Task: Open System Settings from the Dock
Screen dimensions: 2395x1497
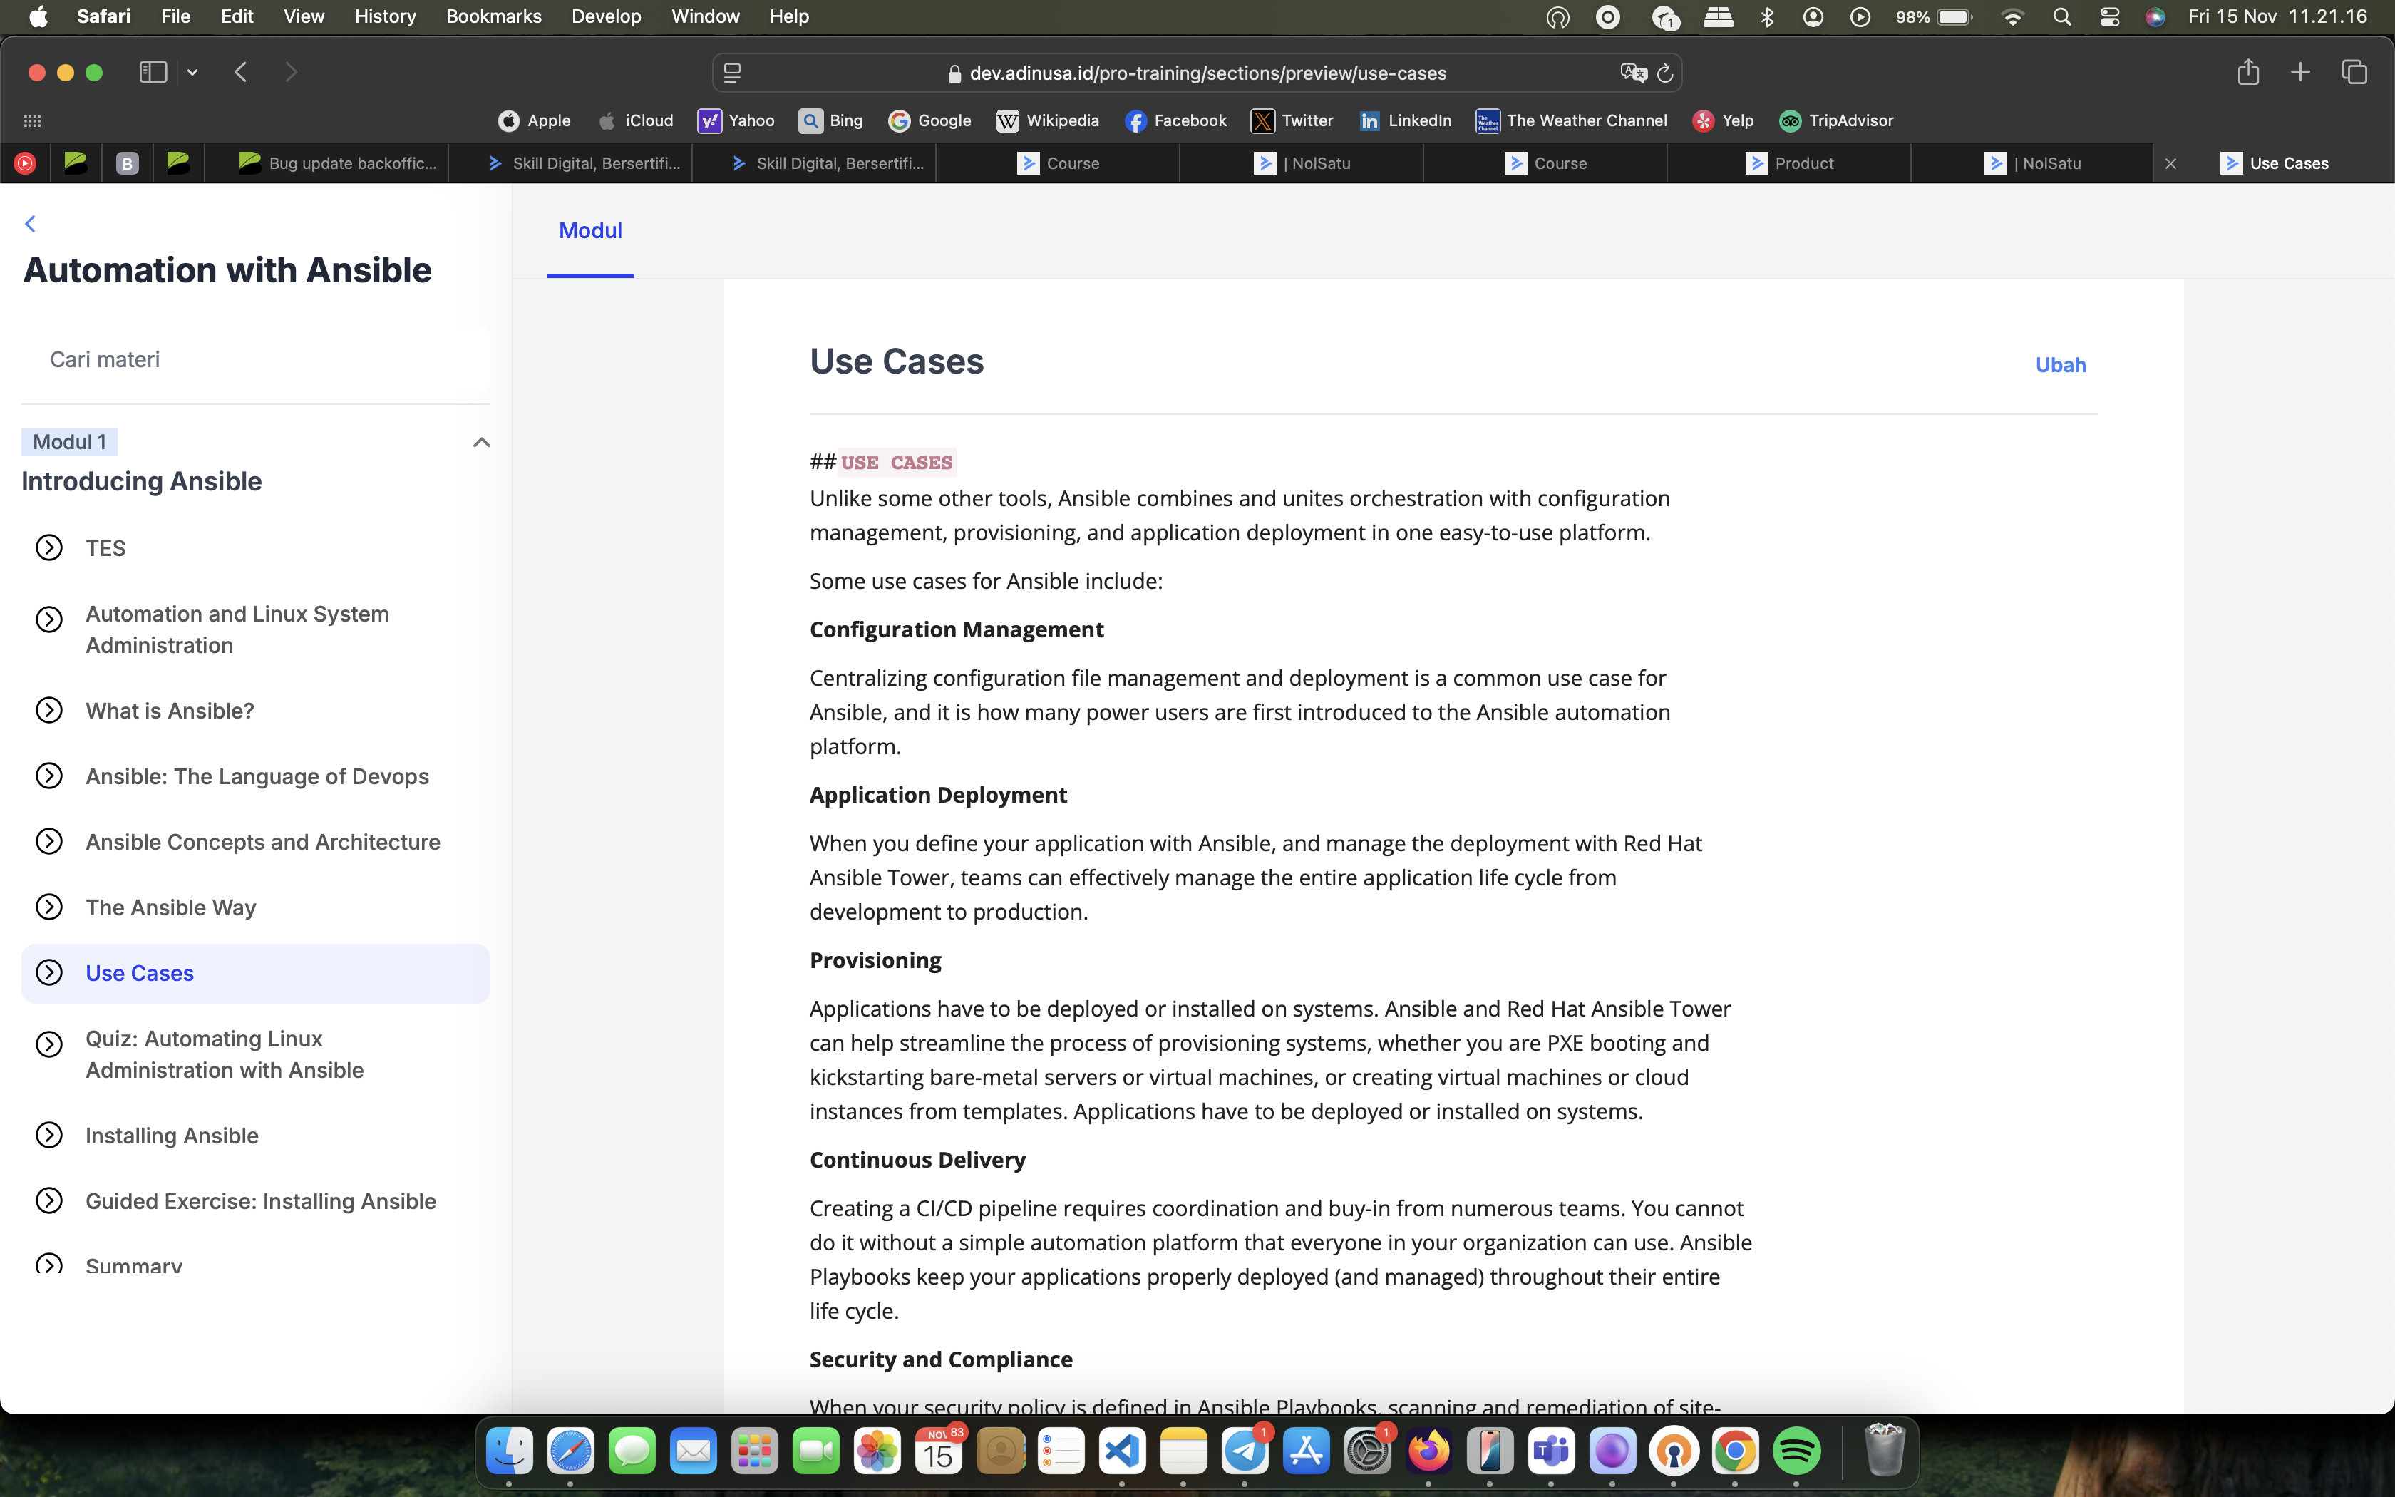Action: [1366, 1451]
